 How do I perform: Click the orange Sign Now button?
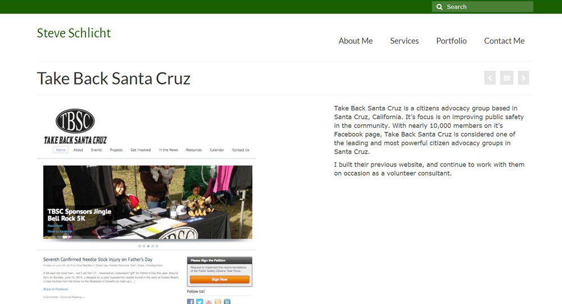(x=220, y=279)
